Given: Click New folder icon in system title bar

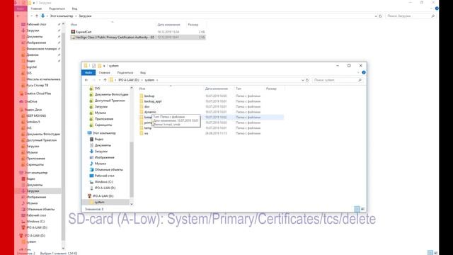Looking at the screenshot, I should tap(99, 66).
